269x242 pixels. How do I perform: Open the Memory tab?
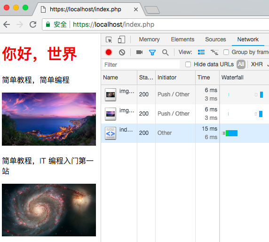149,39
